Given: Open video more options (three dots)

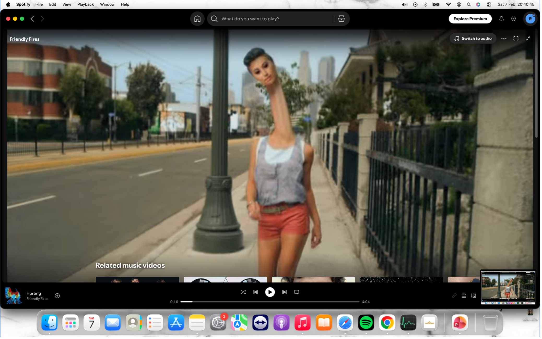Looking at the screenshot, I should [x=504, y=39].
